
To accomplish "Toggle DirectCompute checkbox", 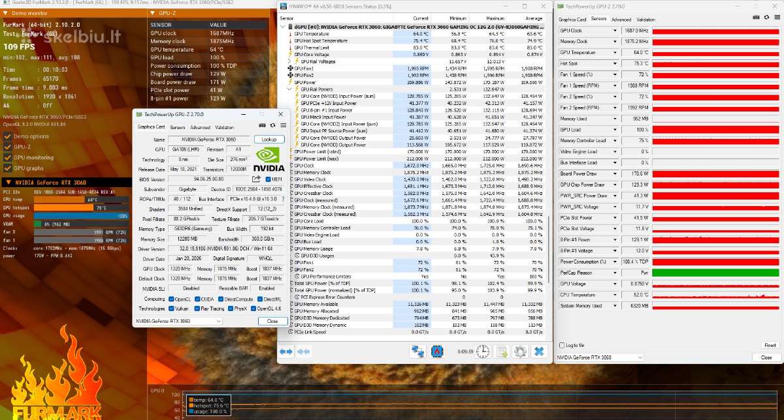I will click(x=222, y=299).
